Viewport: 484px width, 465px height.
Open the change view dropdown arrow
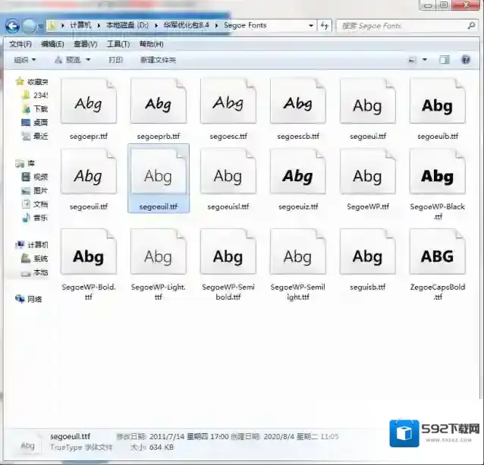click(x=425, y=60)
